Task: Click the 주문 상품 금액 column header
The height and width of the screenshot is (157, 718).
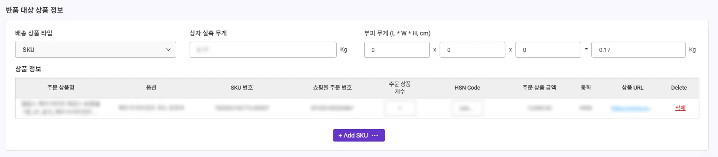Action: (539, 88)
